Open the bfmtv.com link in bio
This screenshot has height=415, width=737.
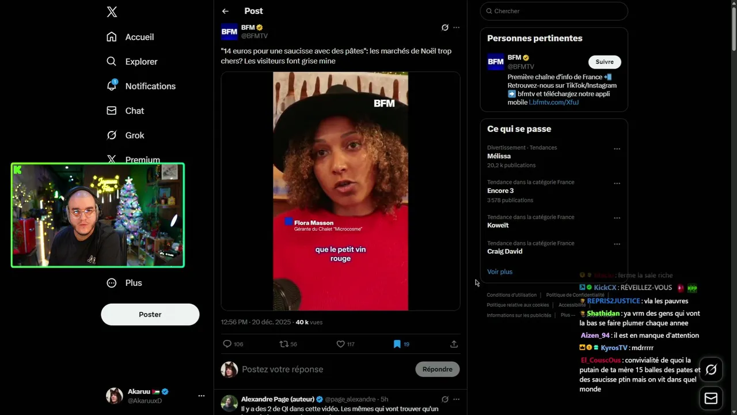pyautogui.click(x=554, y=103)
